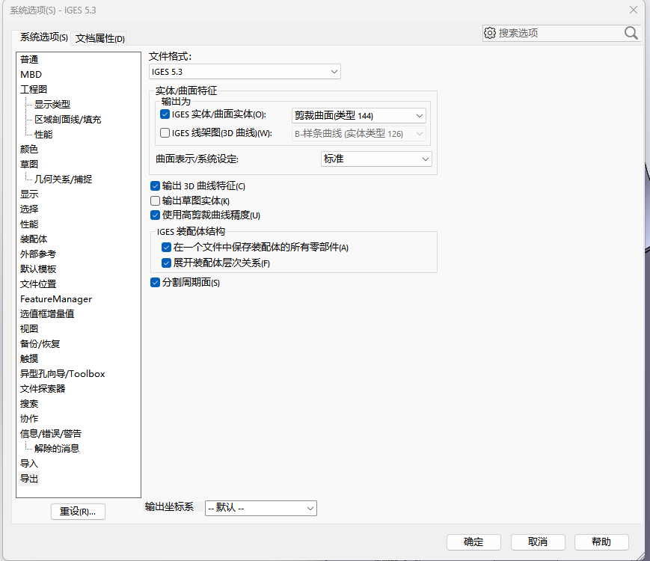Enable 输出草图实体 checkbox
The height and width of the screenshot is (561, 650).
[x=155, y=200]
